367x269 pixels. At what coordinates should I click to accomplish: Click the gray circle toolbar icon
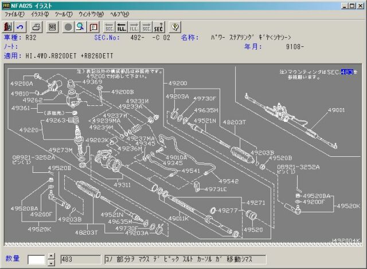coord(68,27)
